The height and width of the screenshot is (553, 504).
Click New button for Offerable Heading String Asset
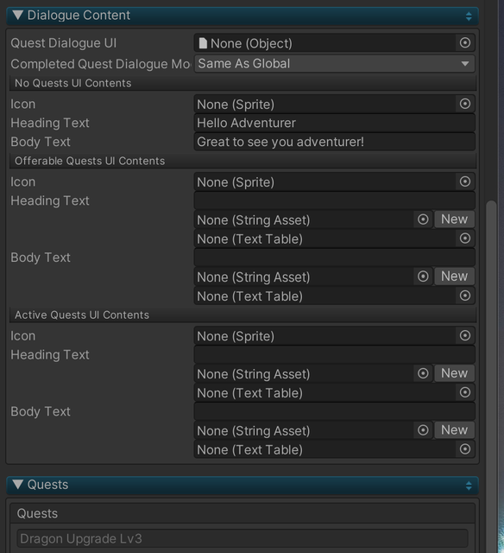tap(454, 219)
